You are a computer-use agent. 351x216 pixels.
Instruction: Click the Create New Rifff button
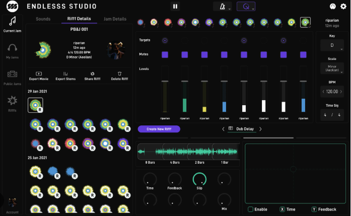click(159, 129)
